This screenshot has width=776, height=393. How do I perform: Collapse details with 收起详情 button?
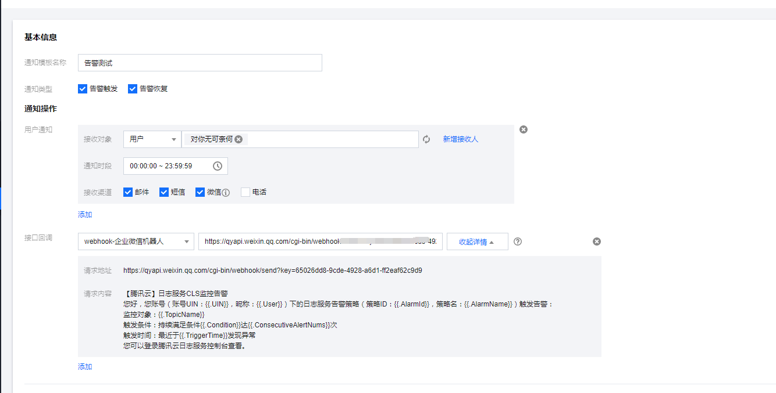[478, 241]
